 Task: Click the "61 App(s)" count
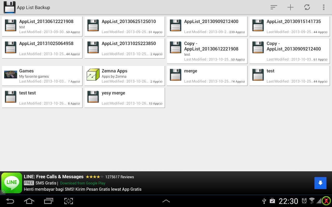(x=320, y=60)
